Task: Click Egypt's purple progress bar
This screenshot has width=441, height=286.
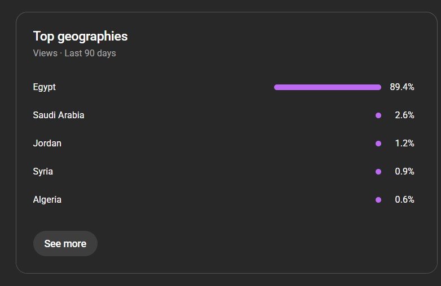Action: point(327,87)
